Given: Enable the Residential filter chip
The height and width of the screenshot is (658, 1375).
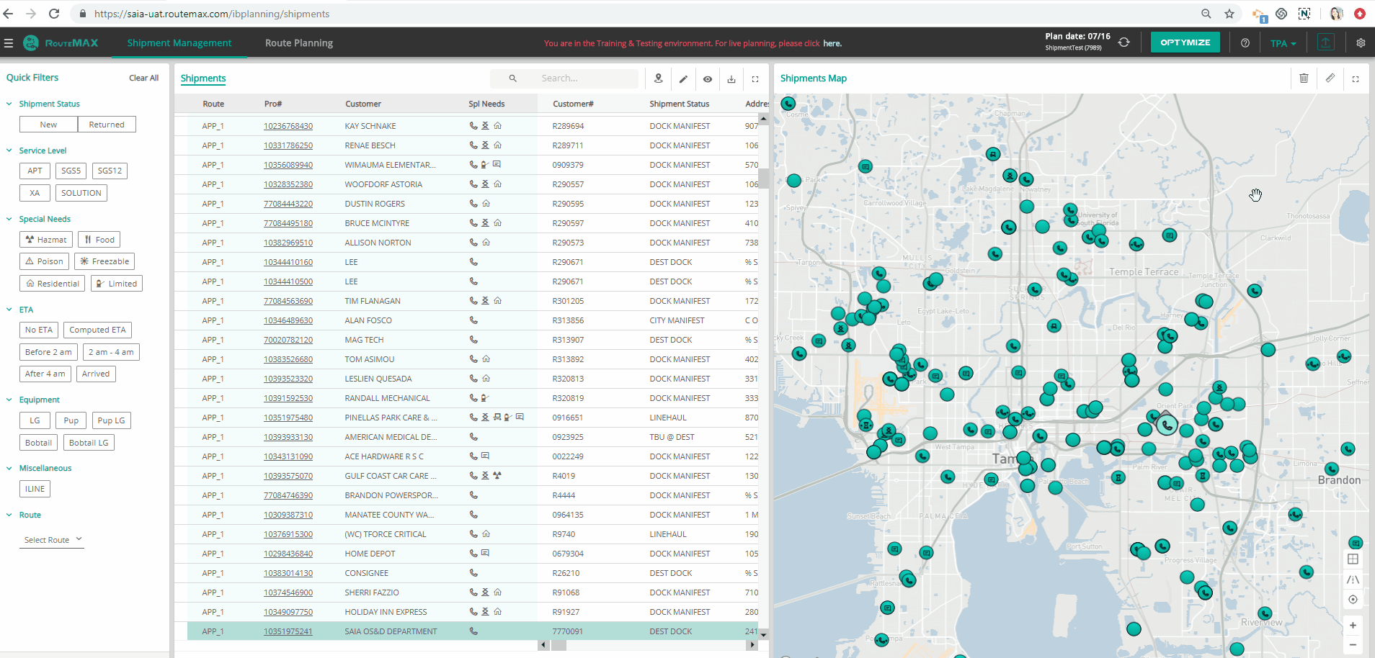Looking at the screenshot, I should [53, 284].
